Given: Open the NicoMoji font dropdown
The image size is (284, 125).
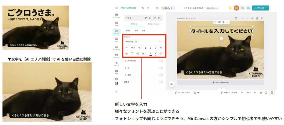Looking at the screenshot, I should 143,41.
